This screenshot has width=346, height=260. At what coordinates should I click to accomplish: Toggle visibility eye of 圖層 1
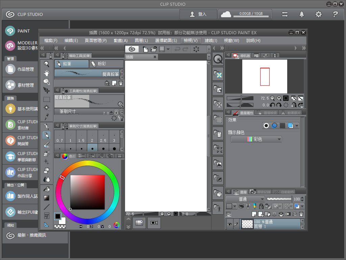pos(229,224)
